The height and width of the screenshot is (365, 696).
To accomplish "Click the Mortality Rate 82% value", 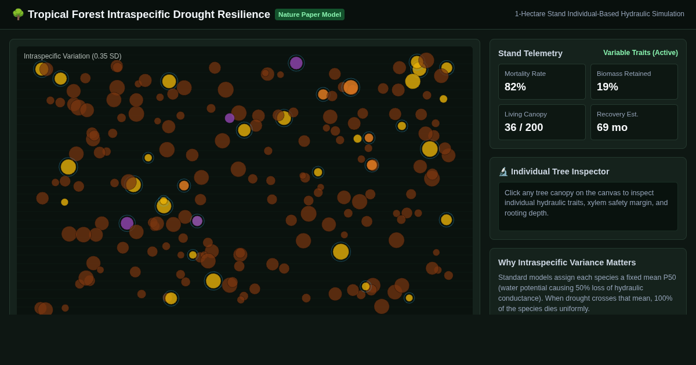I will tap(515, 87).
